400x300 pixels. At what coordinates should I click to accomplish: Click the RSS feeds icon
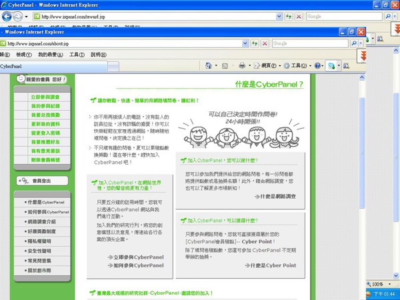[225, 66]
